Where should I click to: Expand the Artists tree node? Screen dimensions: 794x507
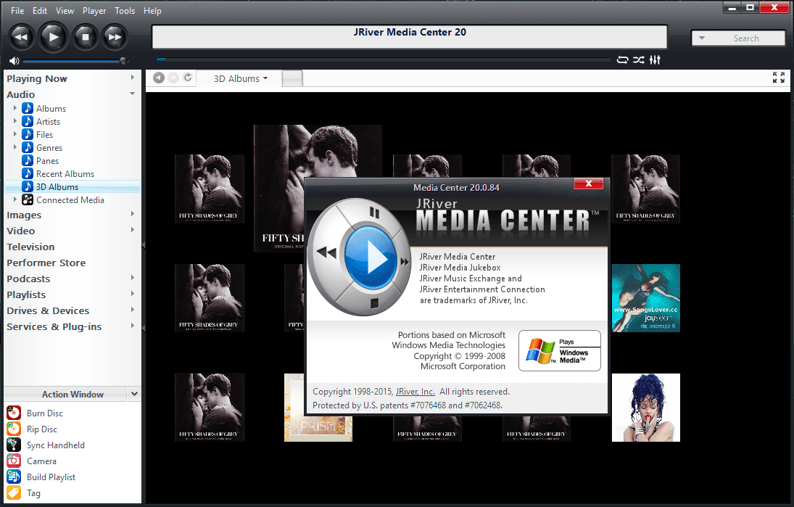(x=15, y=121)
